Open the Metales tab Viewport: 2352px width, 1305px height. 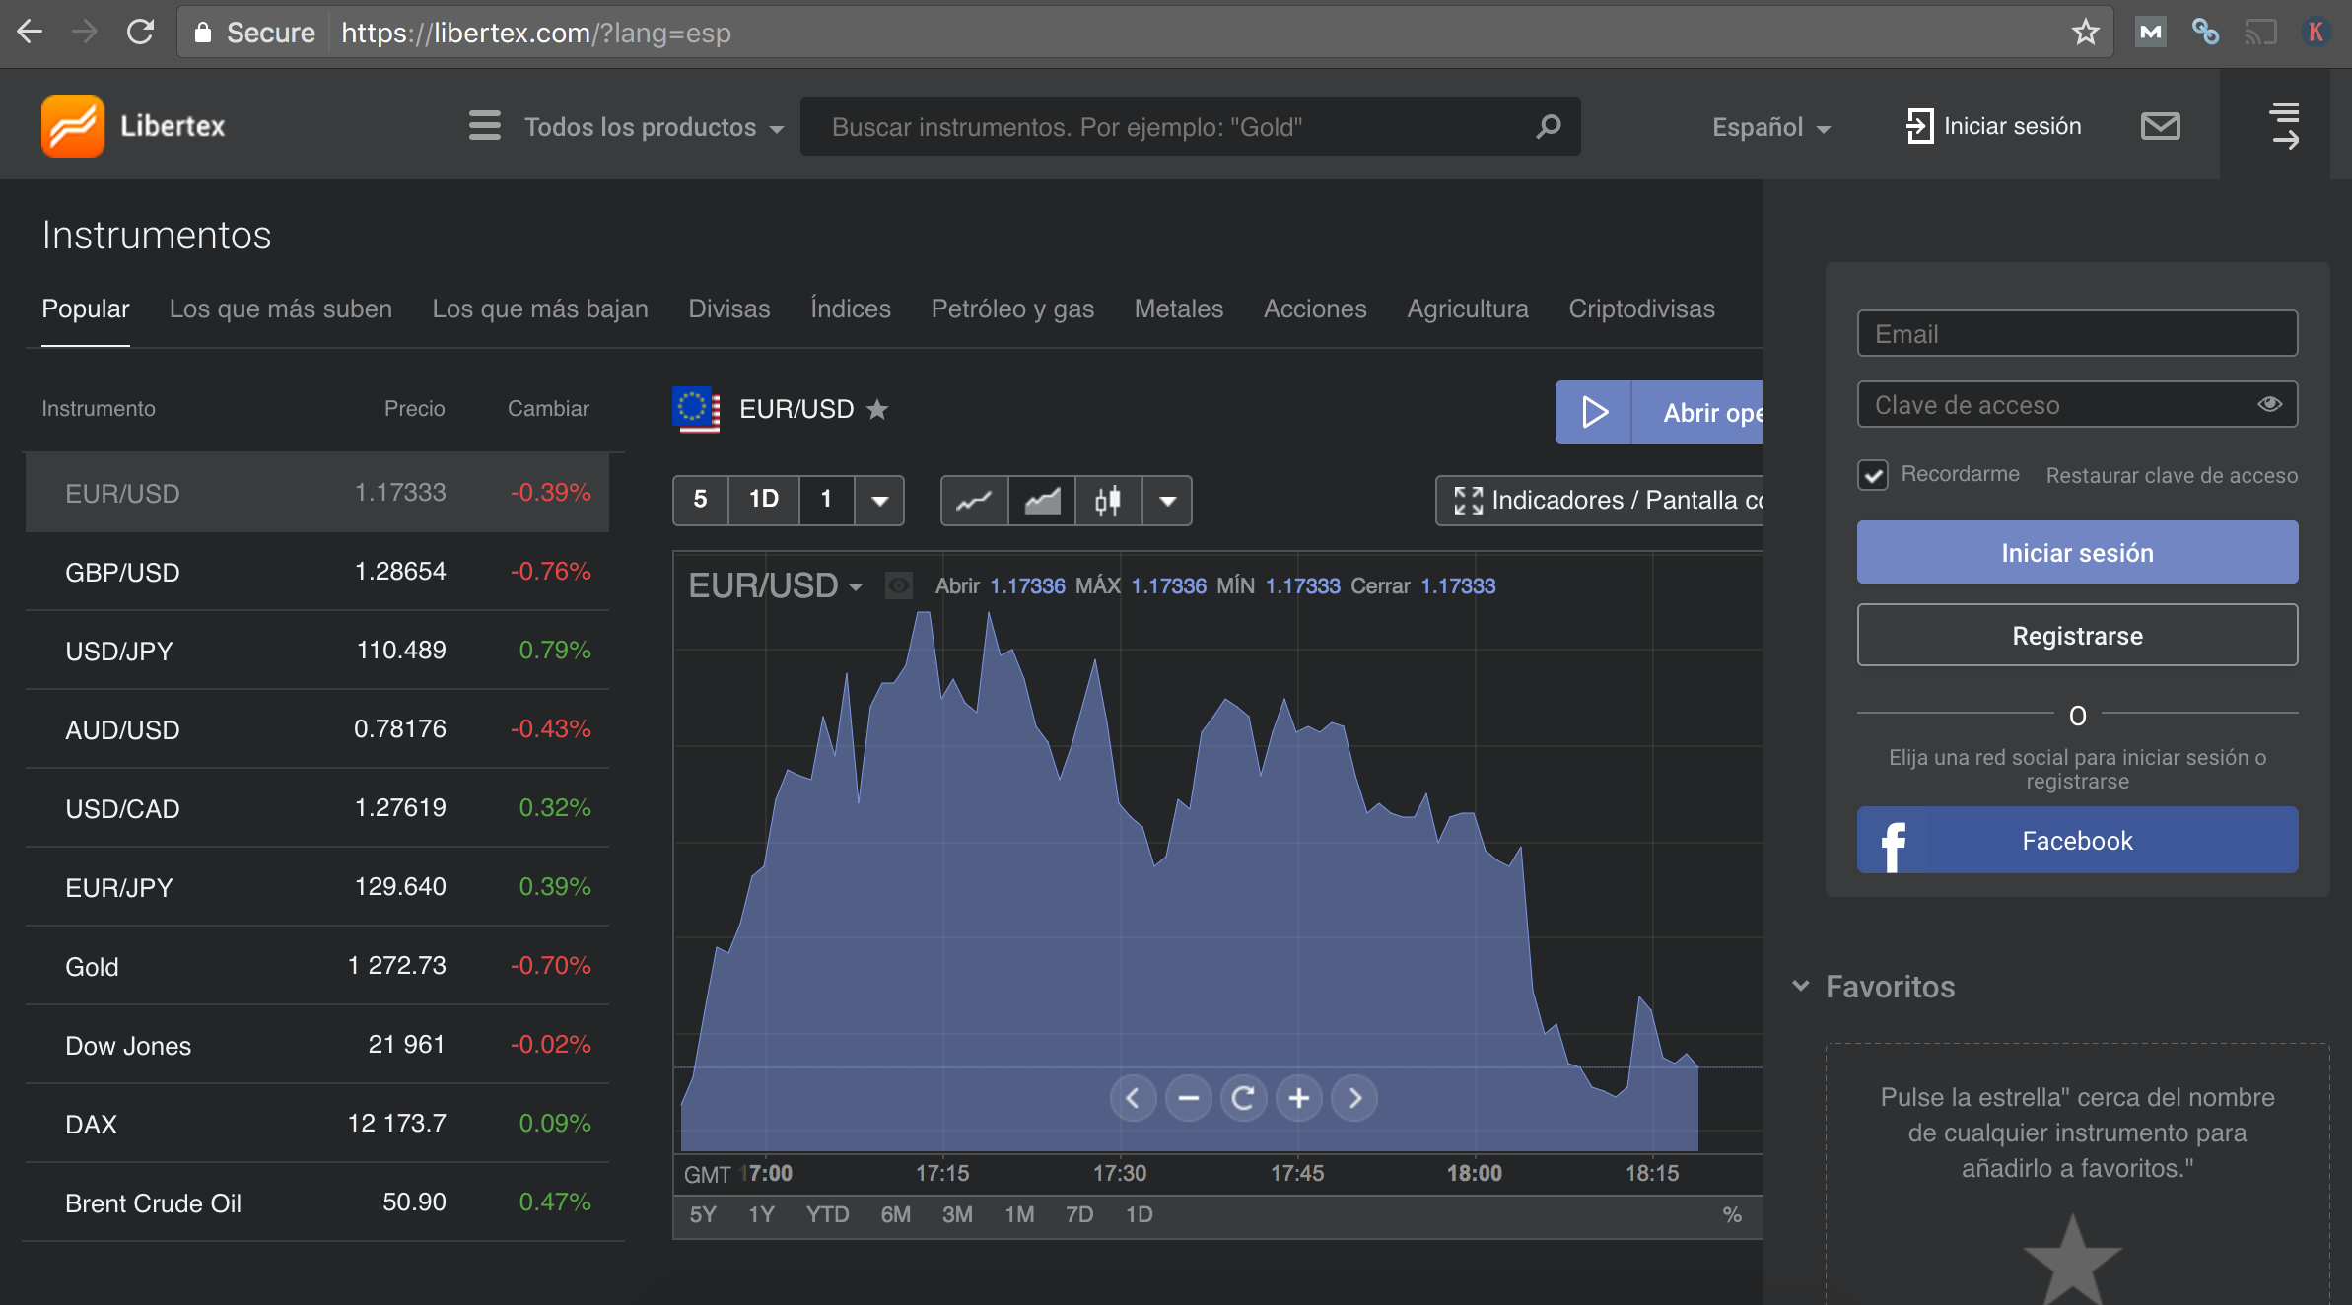(1178, 309)
